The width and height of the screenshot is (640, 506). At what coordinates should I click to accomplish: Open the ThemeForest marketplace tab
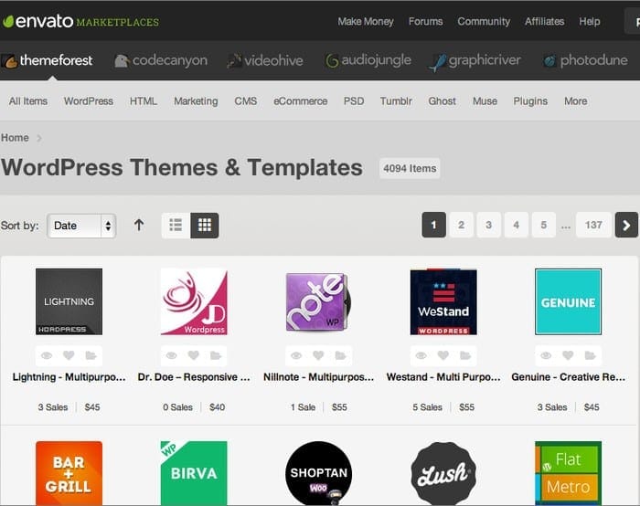click(48, 61)
